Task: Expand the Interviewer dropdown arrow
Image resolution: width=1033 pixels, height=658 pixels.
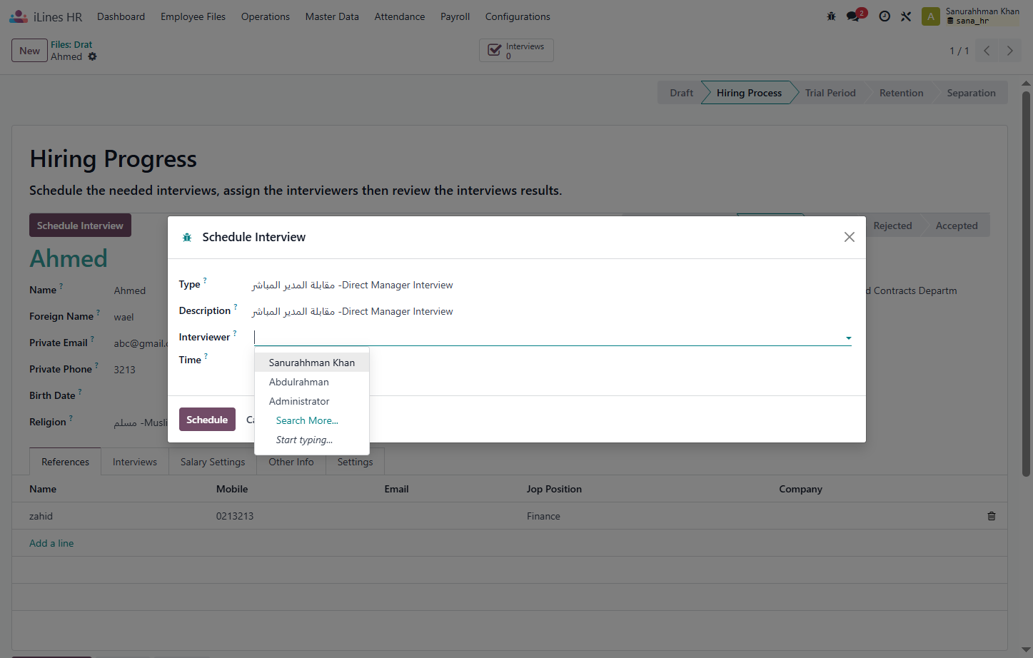Action: [x=848, y=338]
